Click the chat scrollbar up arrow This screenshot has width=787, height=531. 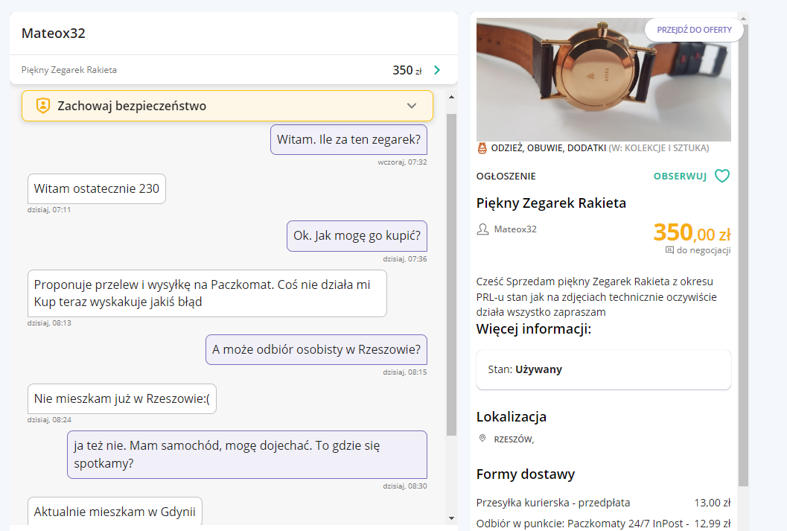coord(451,98)
